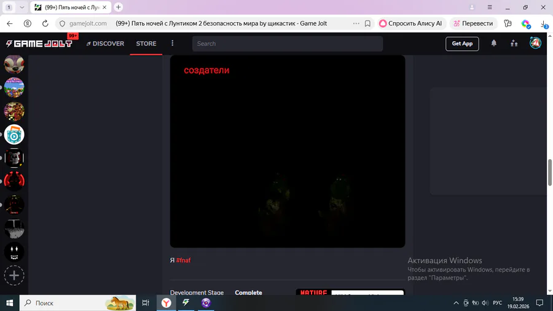
Task: Click the Перевести translate button
Action: pos(473,23)
